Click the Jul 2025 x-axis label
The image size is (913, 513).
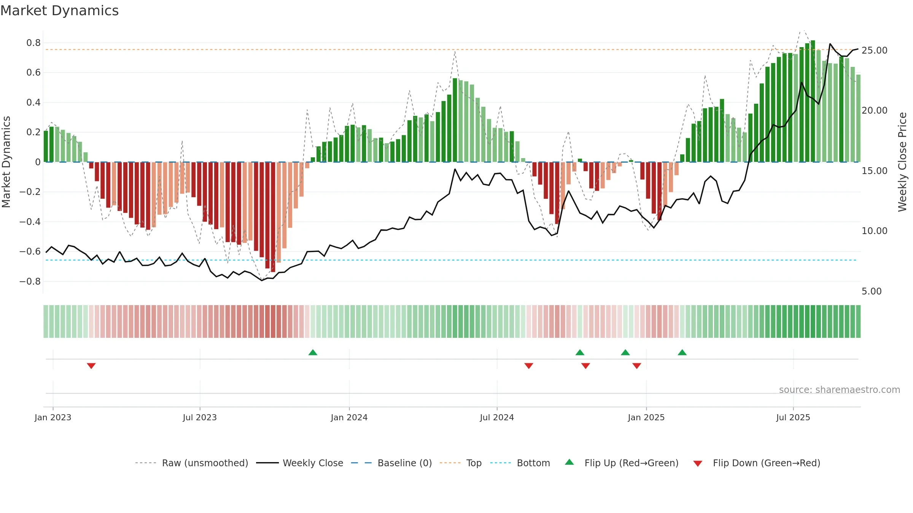tap(793, 417)
